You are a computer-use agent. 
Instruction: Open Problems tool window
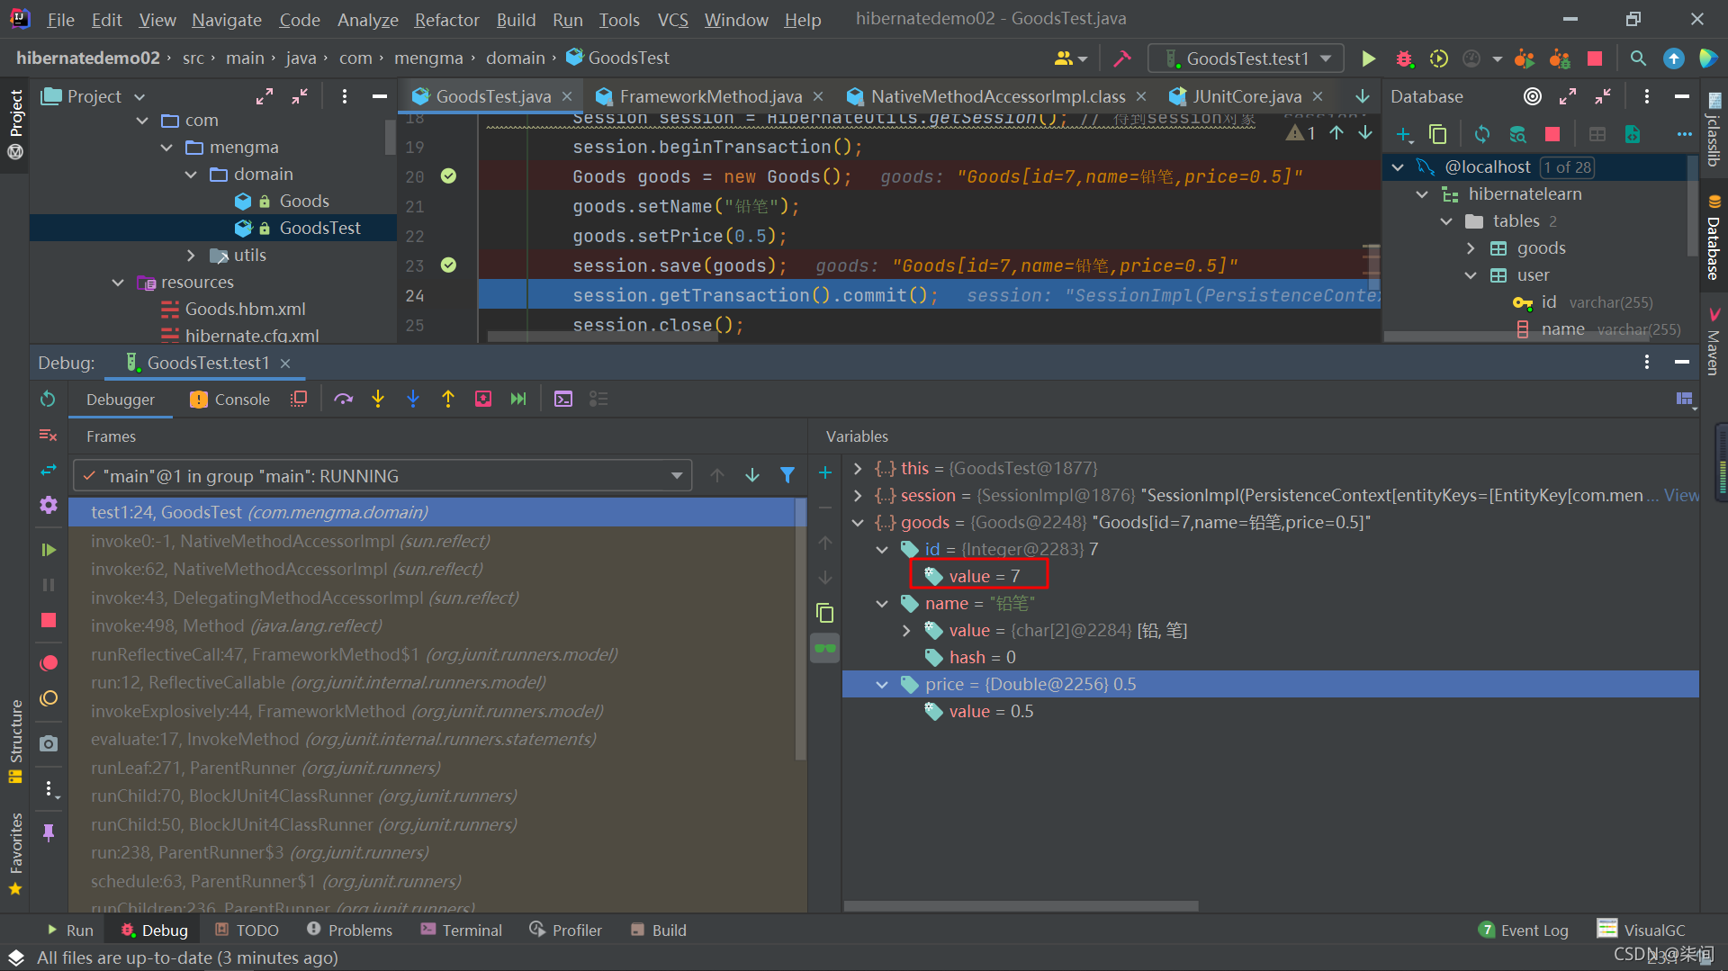(349, 930)
